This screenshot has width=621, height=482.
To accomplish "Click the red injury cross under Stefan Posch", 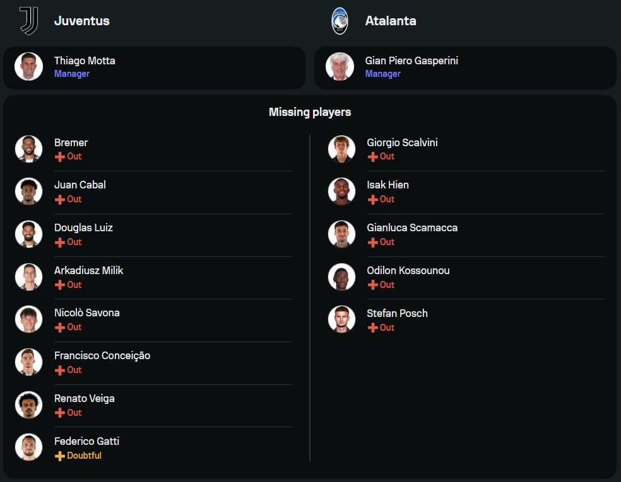I will click(373, 328).
